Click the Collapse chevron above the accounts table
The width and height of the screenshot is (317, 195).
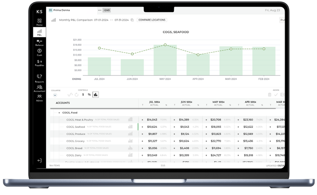[55, 94]
